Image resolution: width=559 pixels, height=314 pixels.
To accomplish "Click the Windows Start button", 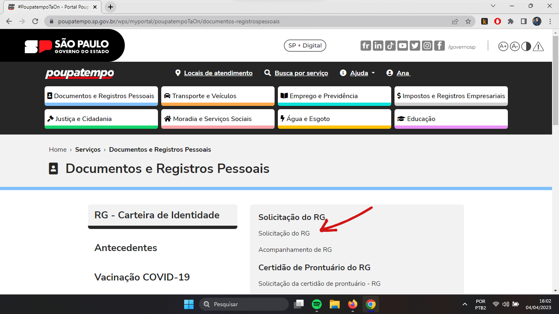I will 189,304.
